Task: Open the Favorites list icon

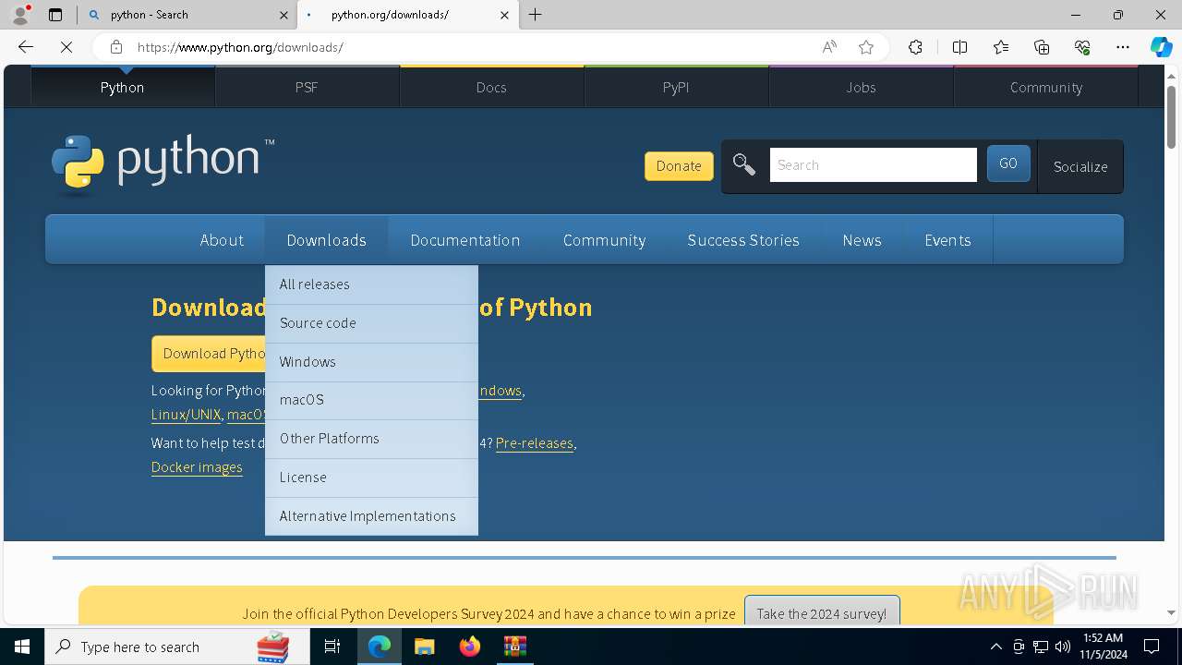Action: pos(1001,47)
